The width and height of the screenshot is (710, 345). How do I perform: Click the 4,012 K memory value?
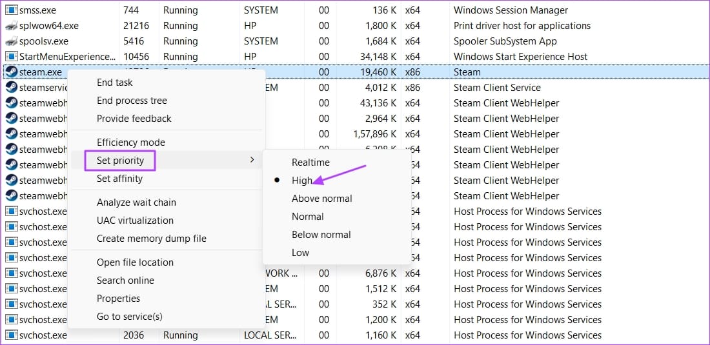point(380,87)
